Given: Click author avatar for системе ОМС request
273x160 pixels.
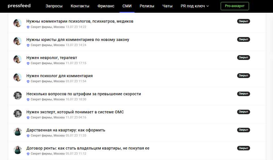Looking at the screenshot, I should point(18,114).
